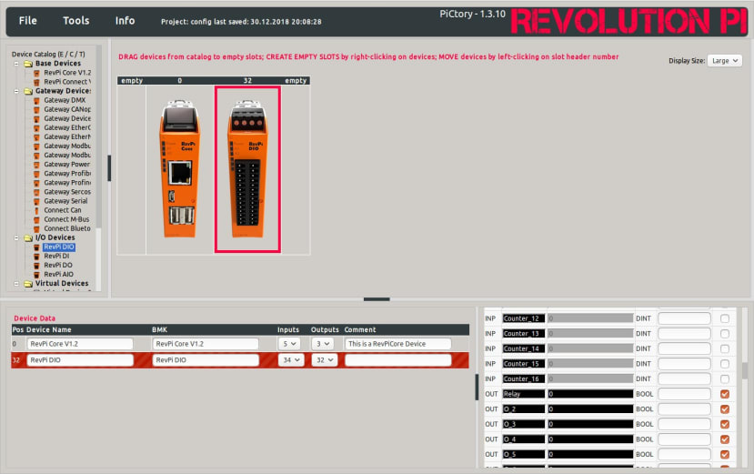Screen dimensions: 754x474
Task: Enable export checkbox for Counter_15
Action: click(725, 364)
